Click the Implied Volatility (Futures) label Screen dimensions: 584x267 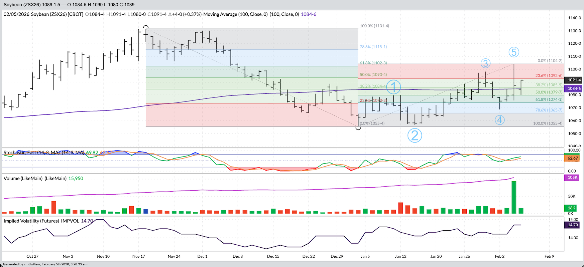31,221
